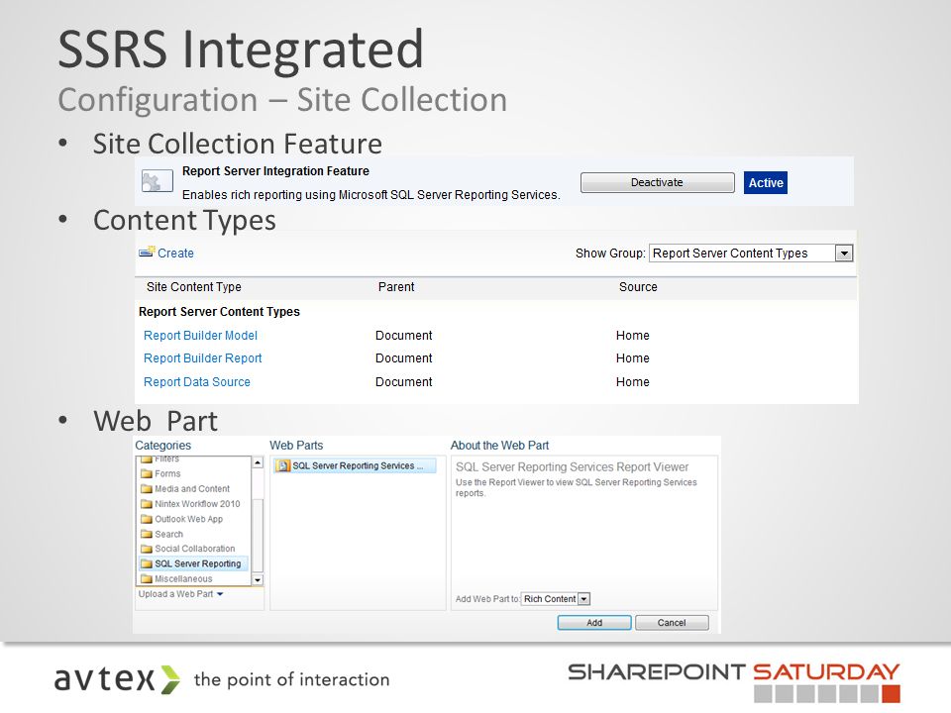Expand the Upload a Web Part section
Image resolution: width=951 pixels, height=713 pixels.
pyautogui.click(x=180, y=594)
